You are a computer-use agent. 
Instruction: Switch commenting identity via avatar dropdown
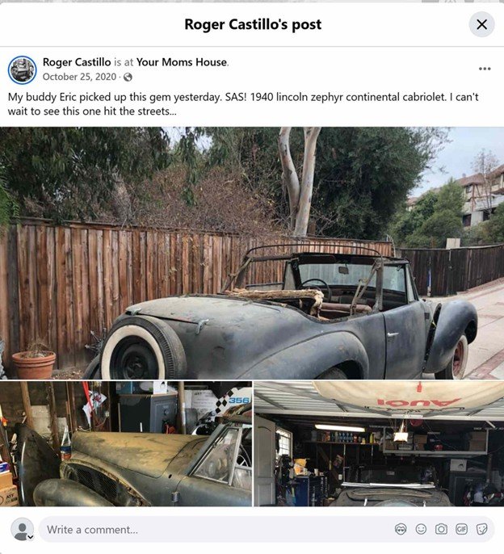pos(31,537)
